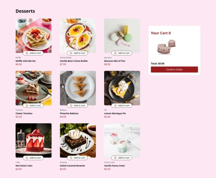Image resolution: width=216 pixels, height=178 pixels.
Task: Open the Lemon Meringue Pie photo
Action: pos(122,88)
